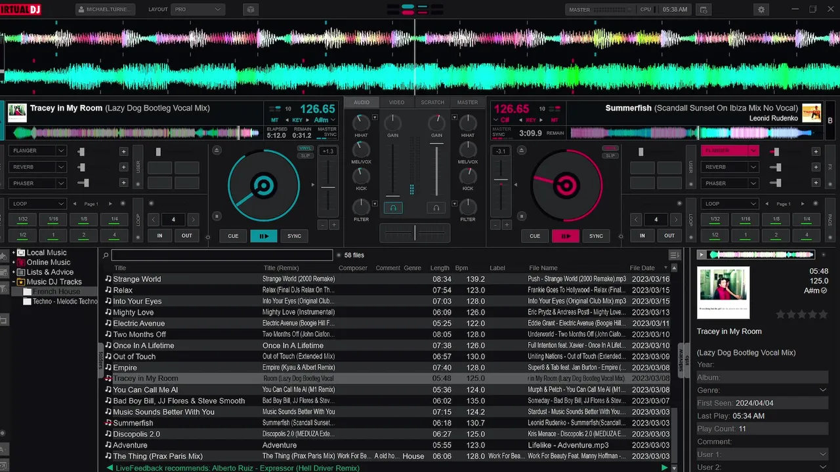The height and width of the screenshot is (472, 840).
Task: Expand the Online Music tree node
Action: pyautogui.click(x=13, y=262)
